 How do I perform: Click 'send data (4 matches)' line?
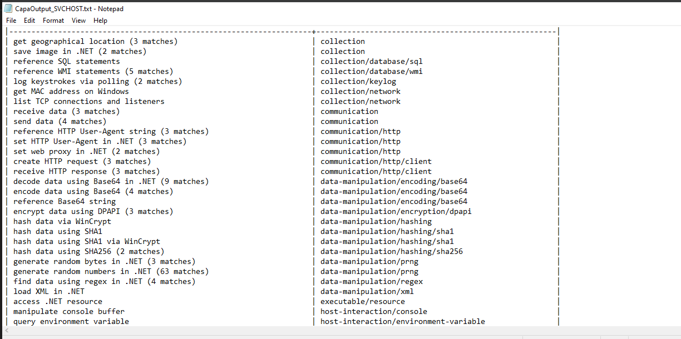click(60, 121)
